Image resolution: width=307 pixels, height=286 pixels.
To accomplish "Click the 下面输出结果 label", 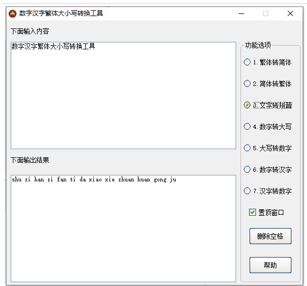I will click(x=30, y=160).
